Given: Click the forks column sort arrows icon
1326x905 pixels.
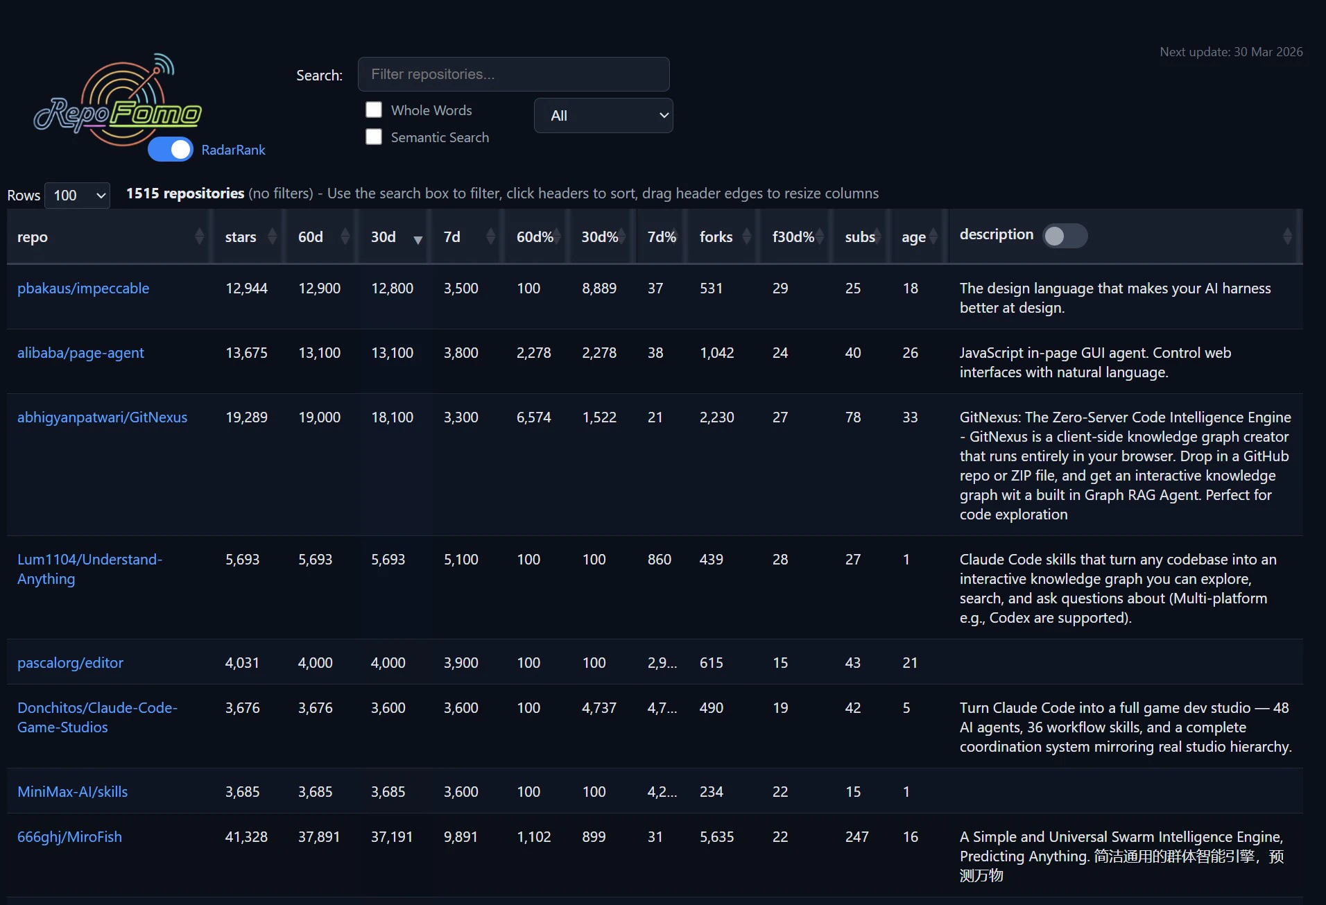Looking at the screenshot, I should click(746, 236).
